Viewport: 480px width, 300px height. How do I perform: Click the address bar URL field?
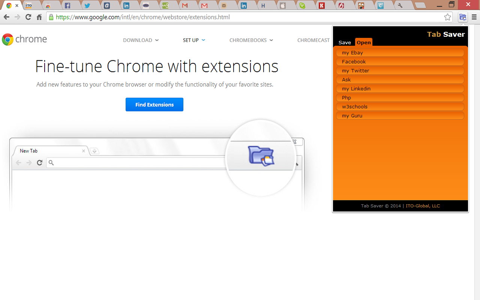[x=247, y=17]
